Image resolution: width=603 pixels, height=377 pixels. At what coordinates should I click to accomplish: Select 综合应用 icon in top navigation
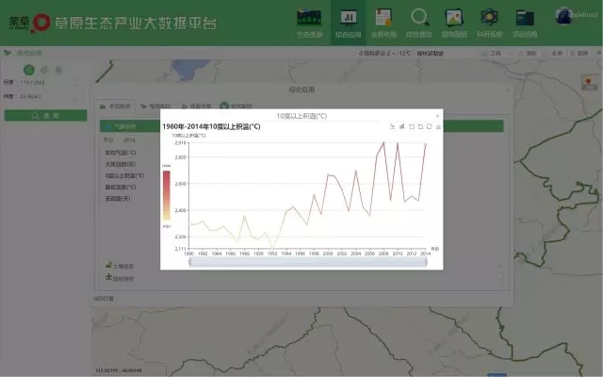pyautogui.click(x=347, y=21)
